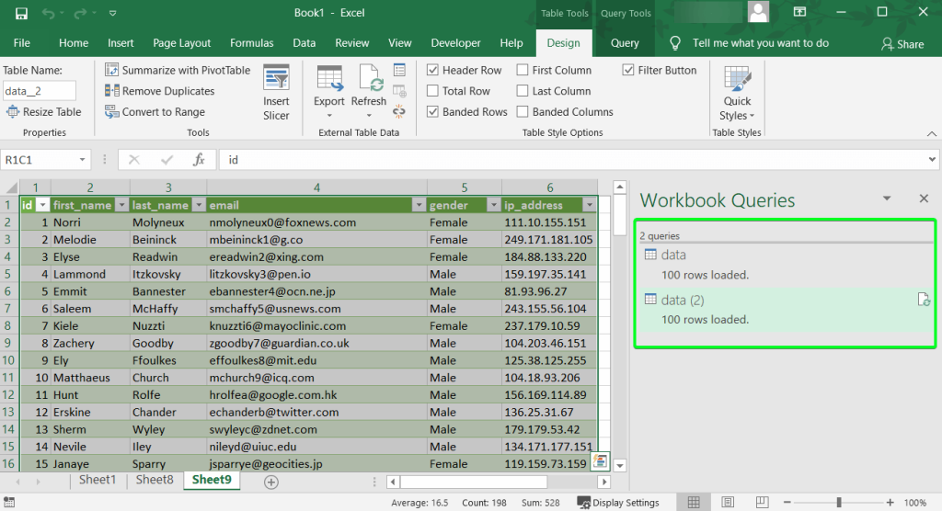942x511 pixels.
Task: Click the Undo arrow icon
Action: (x=50, y=13)
